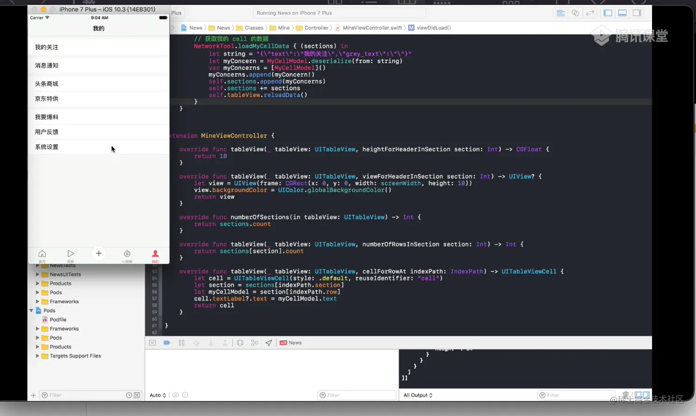Open the All Output console dropdown
This screenshot has width=696, height=416.
coord(418,395)
